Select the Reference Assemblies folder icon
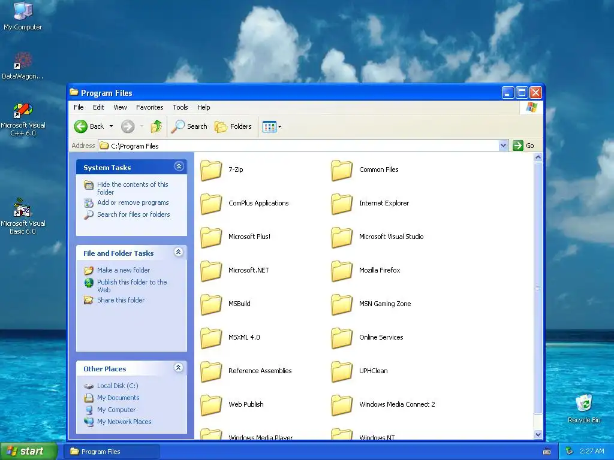The height and width of the screenshot is (460, 614). [x=211, y=371]
